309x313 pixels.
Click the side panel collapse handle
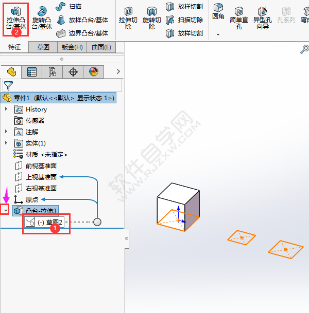click(127, 238)
